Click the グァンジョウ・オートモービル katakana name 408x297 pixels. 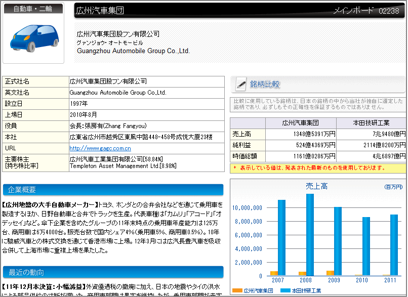tap(110, 43)
